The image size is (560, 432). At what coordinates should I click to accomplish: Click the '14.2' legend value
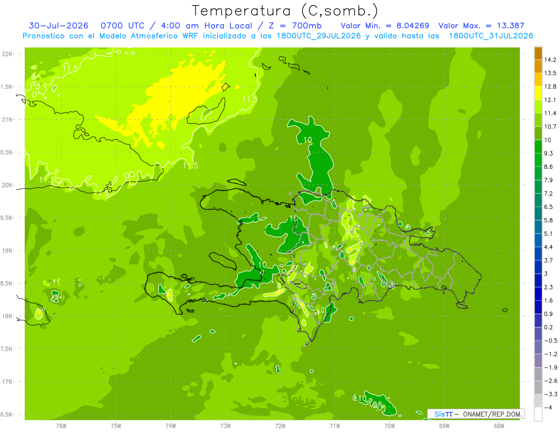click(550, 60)
